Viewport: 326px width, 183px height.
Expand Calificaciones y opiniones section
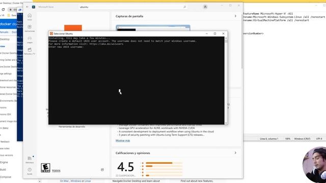pos(235,152)
